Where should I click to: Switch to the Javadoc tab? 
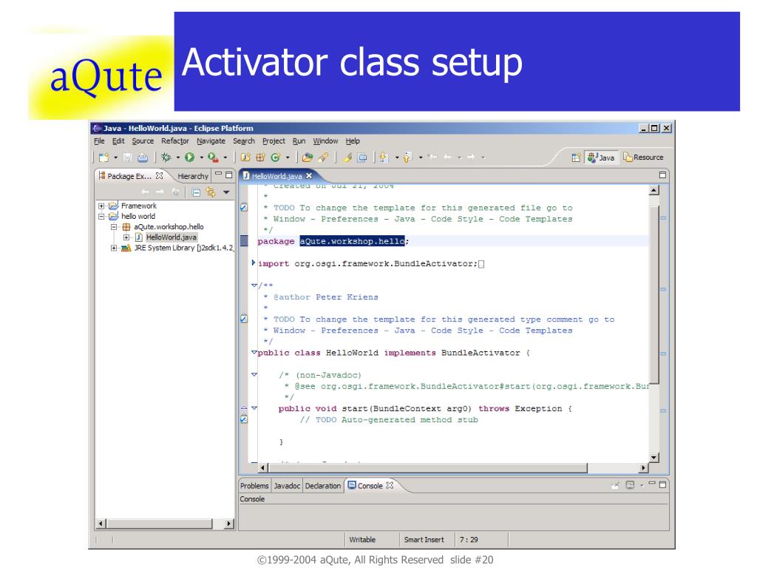[287, 486]
